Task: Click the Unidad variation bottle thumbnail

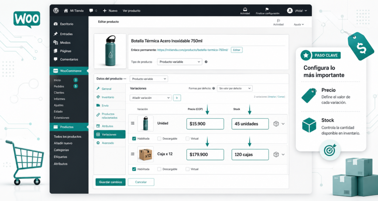Action: (145, 123)
